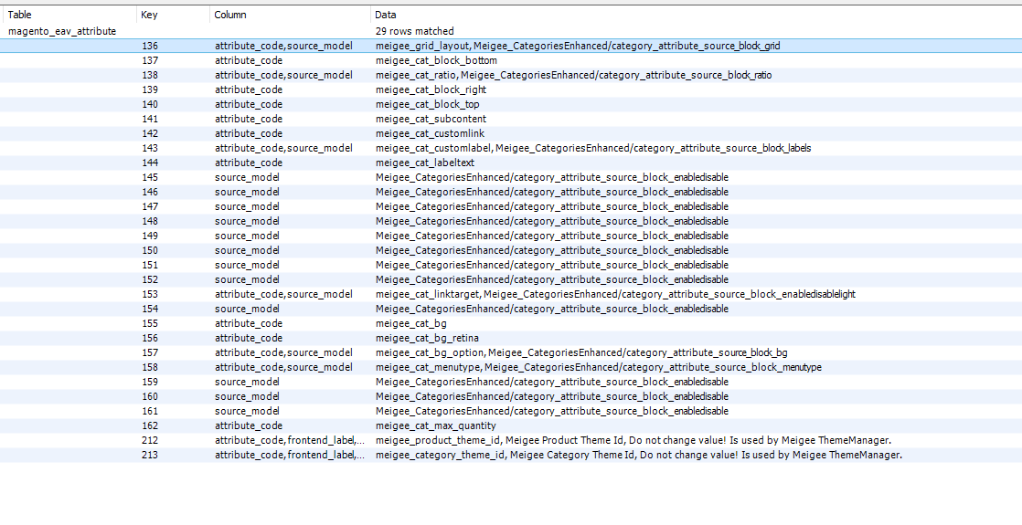Viewport: 1022px width, 525px height.
Task: Click the source_model cell in row 145
Action: click(x=247, y=177)
